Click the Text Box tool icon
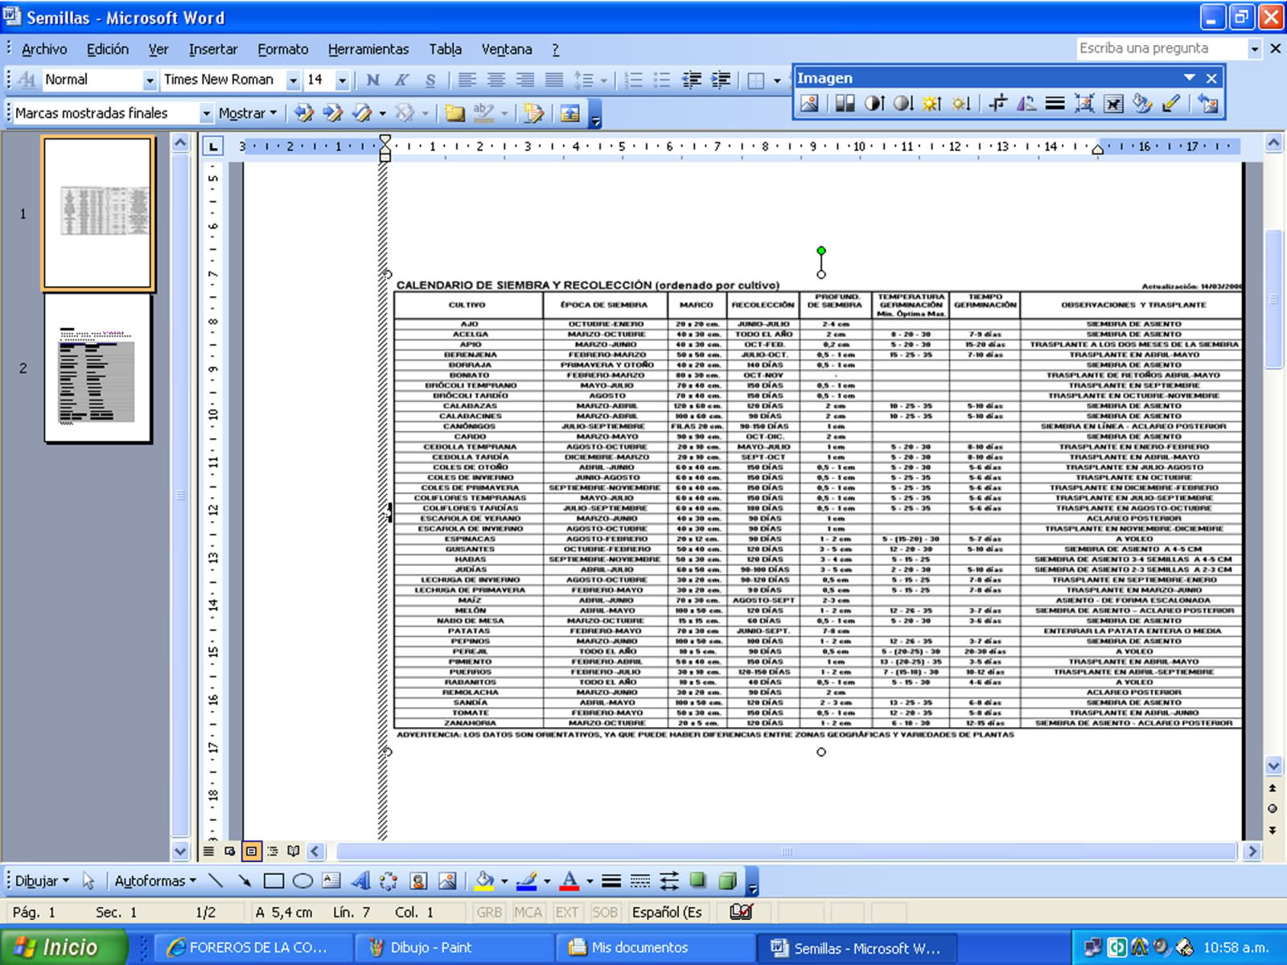The image size is (1287, 965). tap(331, 881)
